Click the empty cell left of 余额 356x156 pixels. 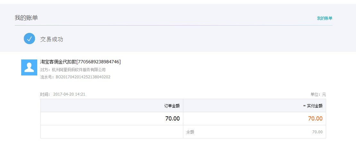(x=112, y=132)
